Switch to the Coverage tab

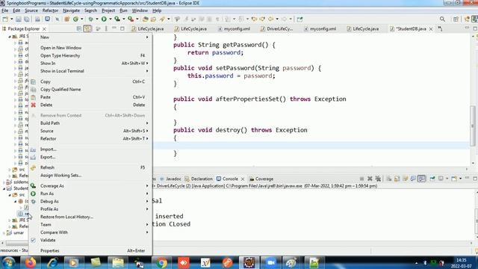[x=261, y=179]
